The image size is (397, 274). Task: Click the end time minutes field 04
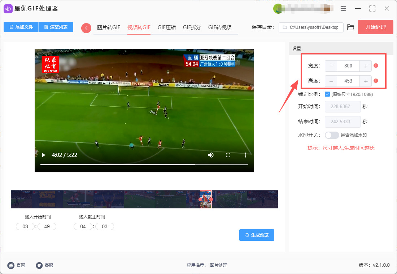pos(83,226)
